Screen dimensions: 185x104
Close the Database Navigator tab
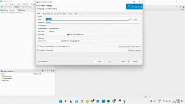click(16, 10)
